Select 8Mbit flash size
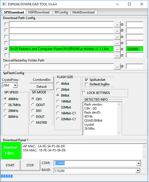149x182 pixels. [x=63, y=95]
